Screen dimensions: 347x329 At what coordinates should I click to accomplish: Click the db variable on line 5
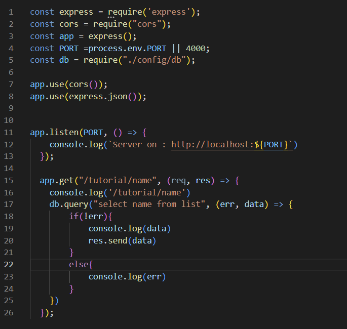[x=64, y=60]
